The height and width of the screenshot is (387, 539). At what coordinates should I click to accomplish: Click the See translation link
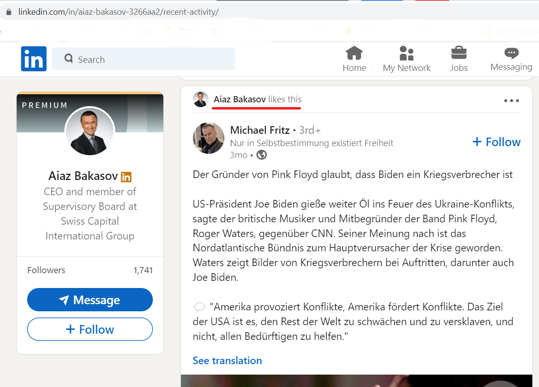click(x=227, y=360)
